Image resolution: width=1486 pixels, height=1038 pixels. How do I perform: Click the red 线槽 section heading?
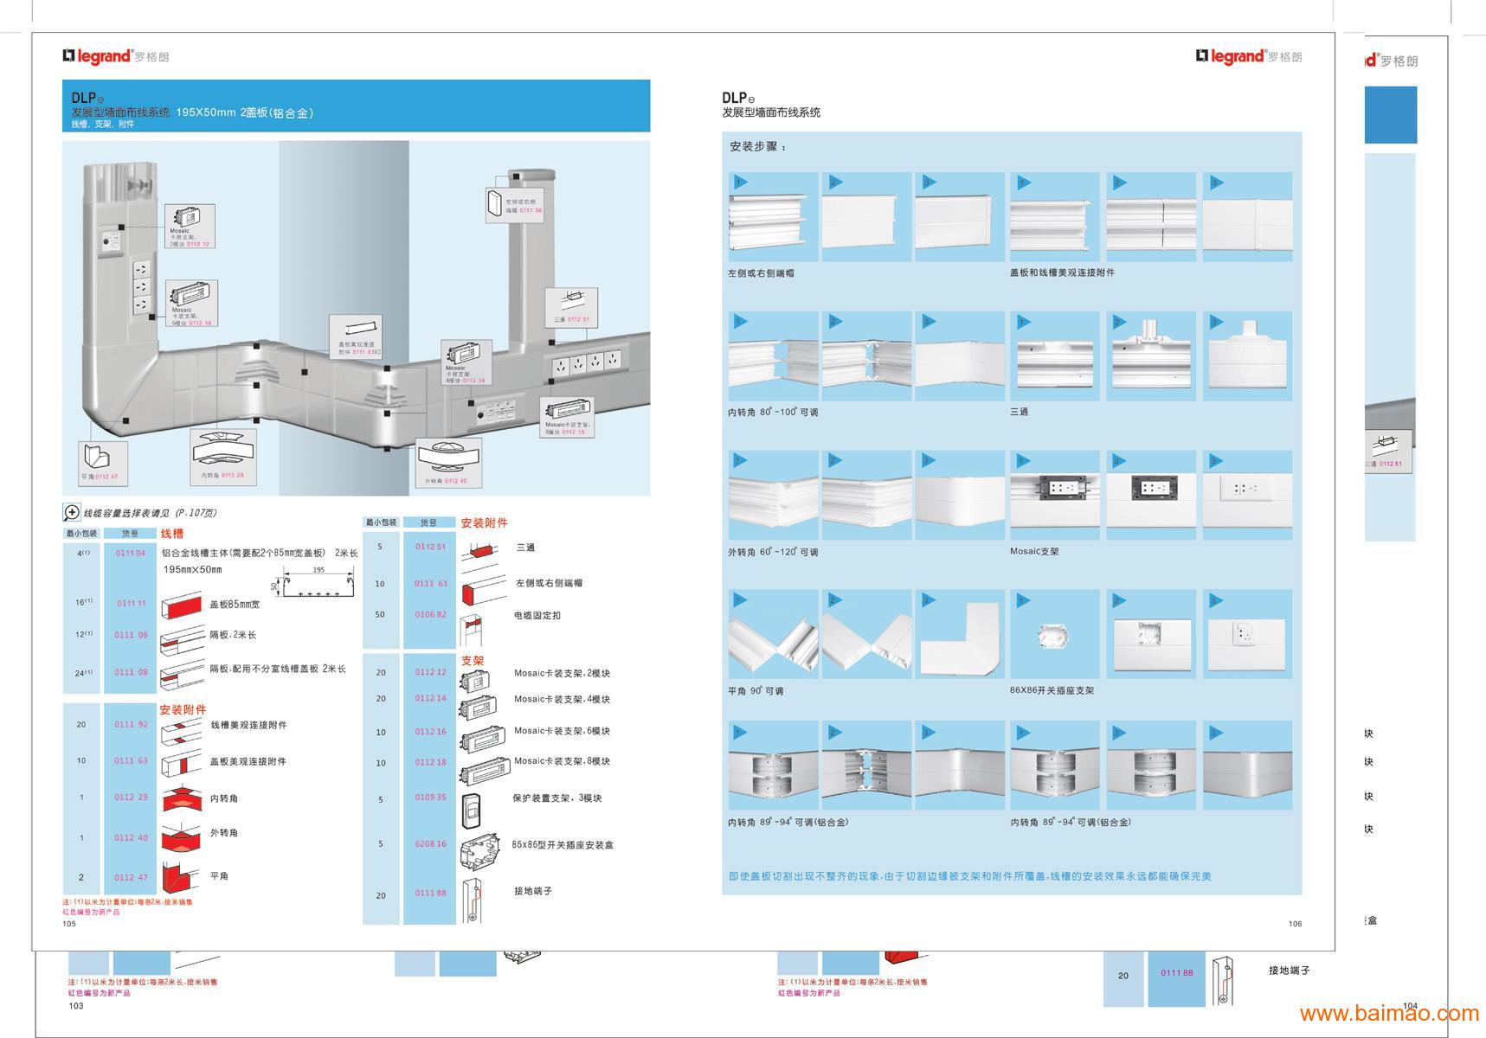[172, 534]
